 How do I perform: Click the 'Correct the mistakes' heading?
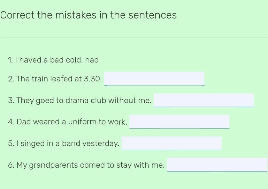tap(89, 15)
